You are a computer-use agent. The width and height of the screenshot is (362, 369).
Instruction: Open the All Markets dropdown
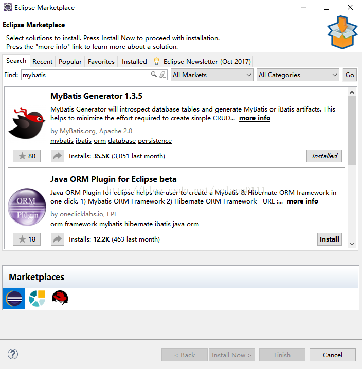[x=212, y=75]
